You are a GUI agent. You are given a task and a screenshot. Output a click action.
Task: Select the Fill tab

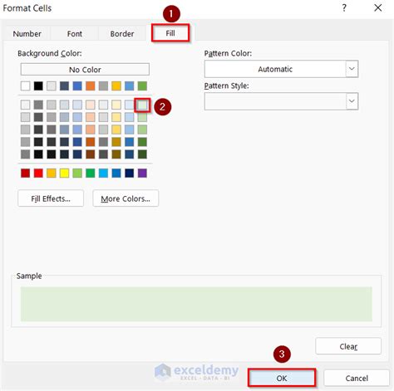tap(170, 33)
